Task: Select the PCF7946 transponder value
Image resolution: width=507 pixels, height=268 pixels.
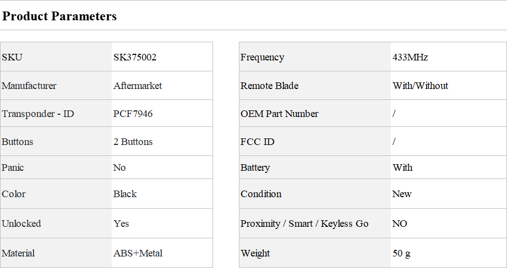Action: click(133, 114)
